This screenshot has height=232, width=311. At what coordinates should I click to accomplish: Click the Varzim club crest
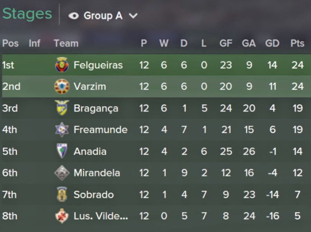tap(62, 86)
